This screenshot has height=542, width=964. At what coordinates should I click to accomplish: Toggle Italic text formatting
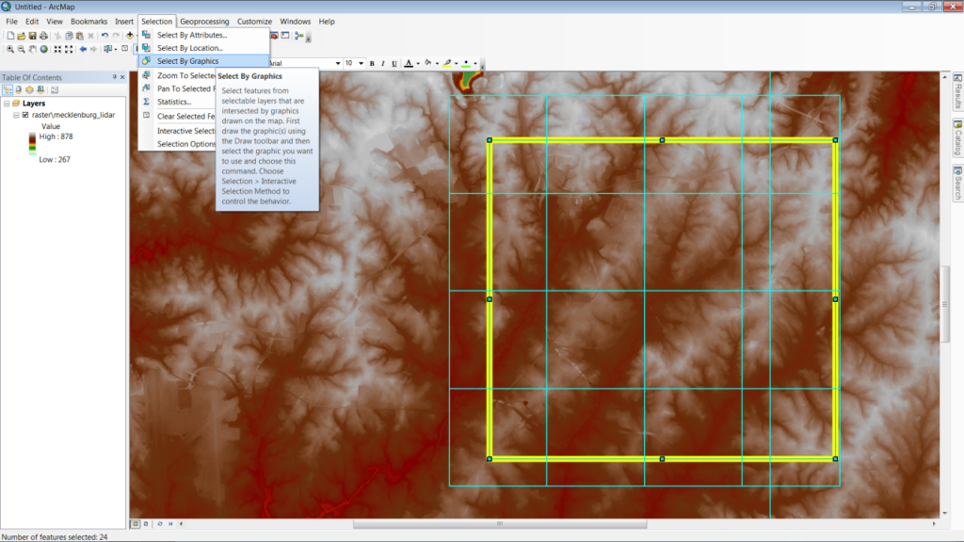[x=383, y=63]
